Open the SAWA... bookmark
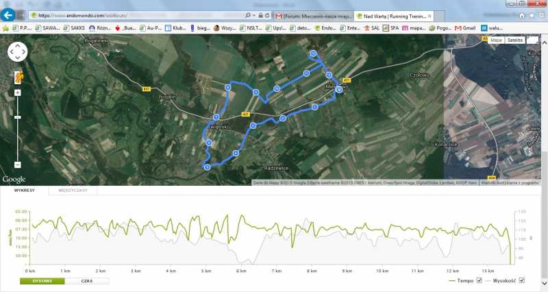This screenshot has width=548, height=292. pos(47,28)
